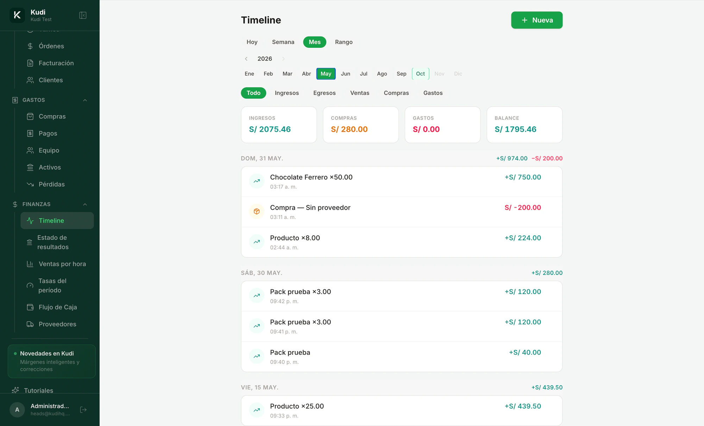The height and width of the screenshot is (426, 704).
Task: Select the Mes period tab
Action: [x=315, y=42]
